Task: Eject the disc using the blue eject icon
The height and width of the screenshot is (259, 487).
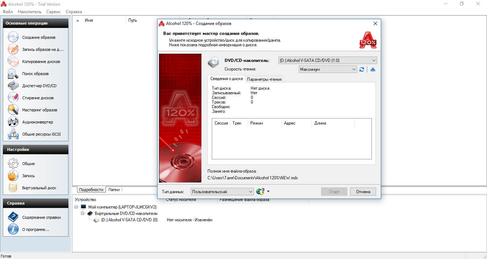Action: click(x=373, y=69)
